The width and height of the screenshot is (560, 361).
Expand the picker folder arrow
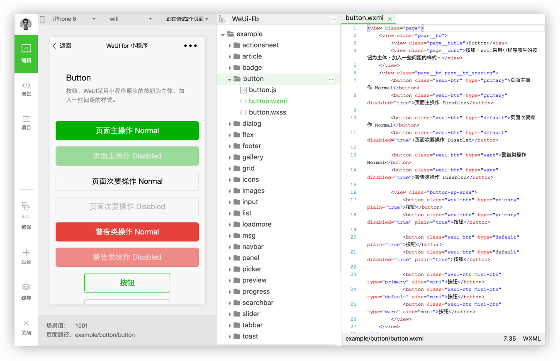point(230,269)
